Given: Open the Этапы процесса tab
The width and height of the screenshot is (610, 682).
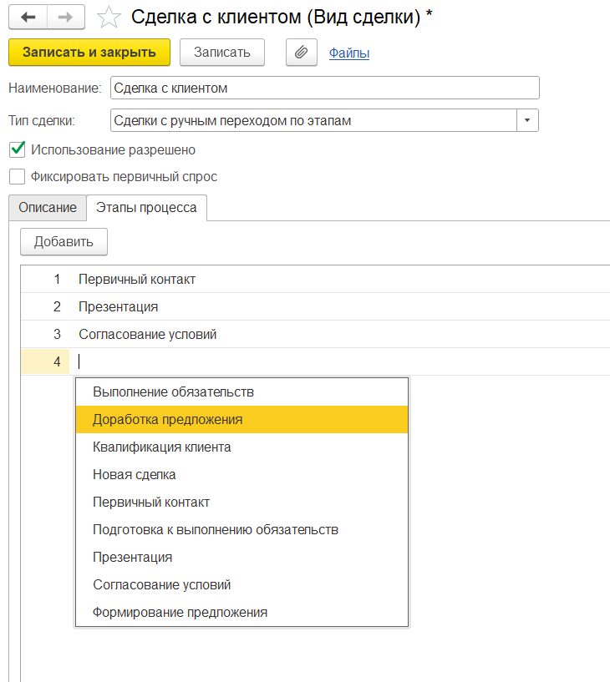Looking at the screenshot, I should [x=146, y=208].
